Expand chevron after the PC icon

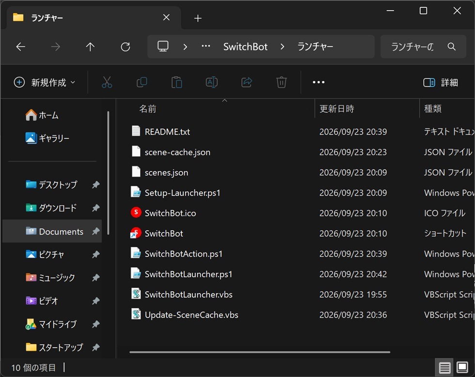click(x=185, y=46)
